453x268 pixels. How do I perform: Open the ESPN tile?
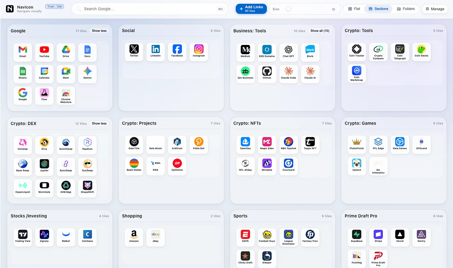(245, 237)
